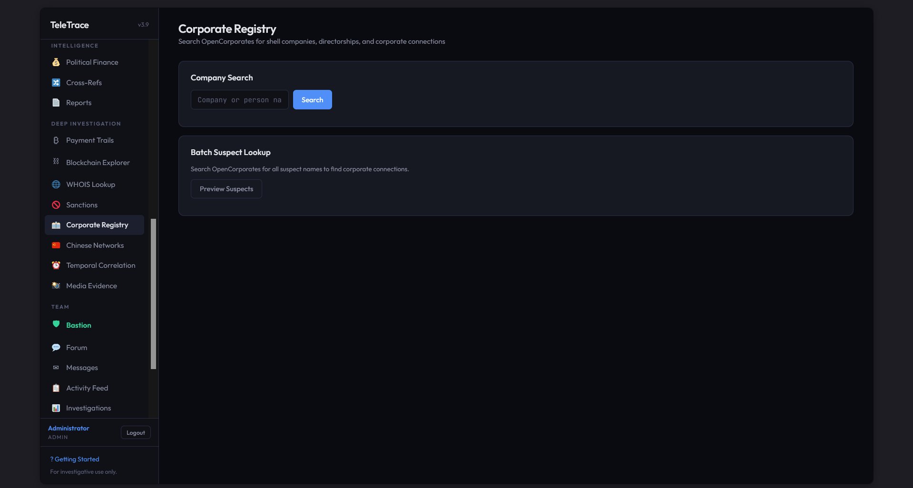The image size is (913, 488).
Task: Select the Media Evidence camera icon
Action: click(x=56, y=285)
